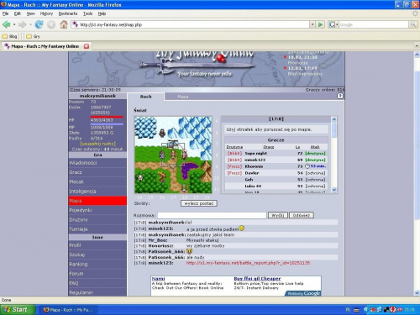The height and width of the screenshot is (315, 420).
Task: Open the Home page icon
Action: tap(64, 24)
